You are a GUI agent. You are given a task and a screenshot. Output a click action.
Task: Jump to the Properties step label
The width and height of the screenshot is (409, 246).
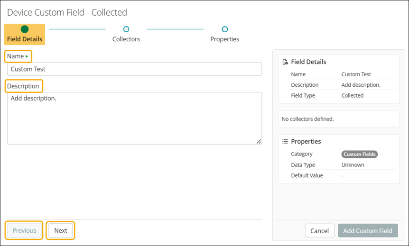(224, 39)
